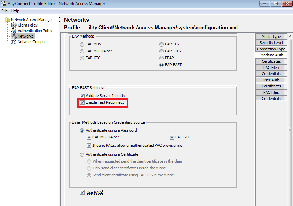
Task: Select Networks in the tree
Action: [26, 36]
